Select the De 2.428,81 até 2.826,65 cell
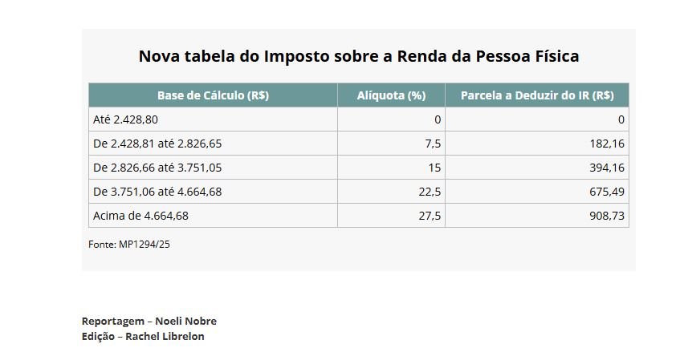This screenshot has width=680, height=352. 158,144
